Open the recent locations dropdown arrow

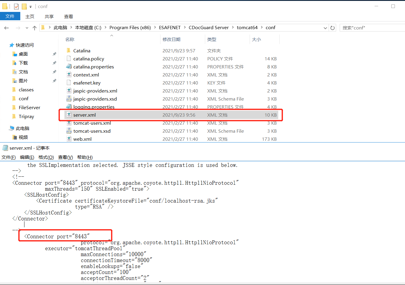27,28
